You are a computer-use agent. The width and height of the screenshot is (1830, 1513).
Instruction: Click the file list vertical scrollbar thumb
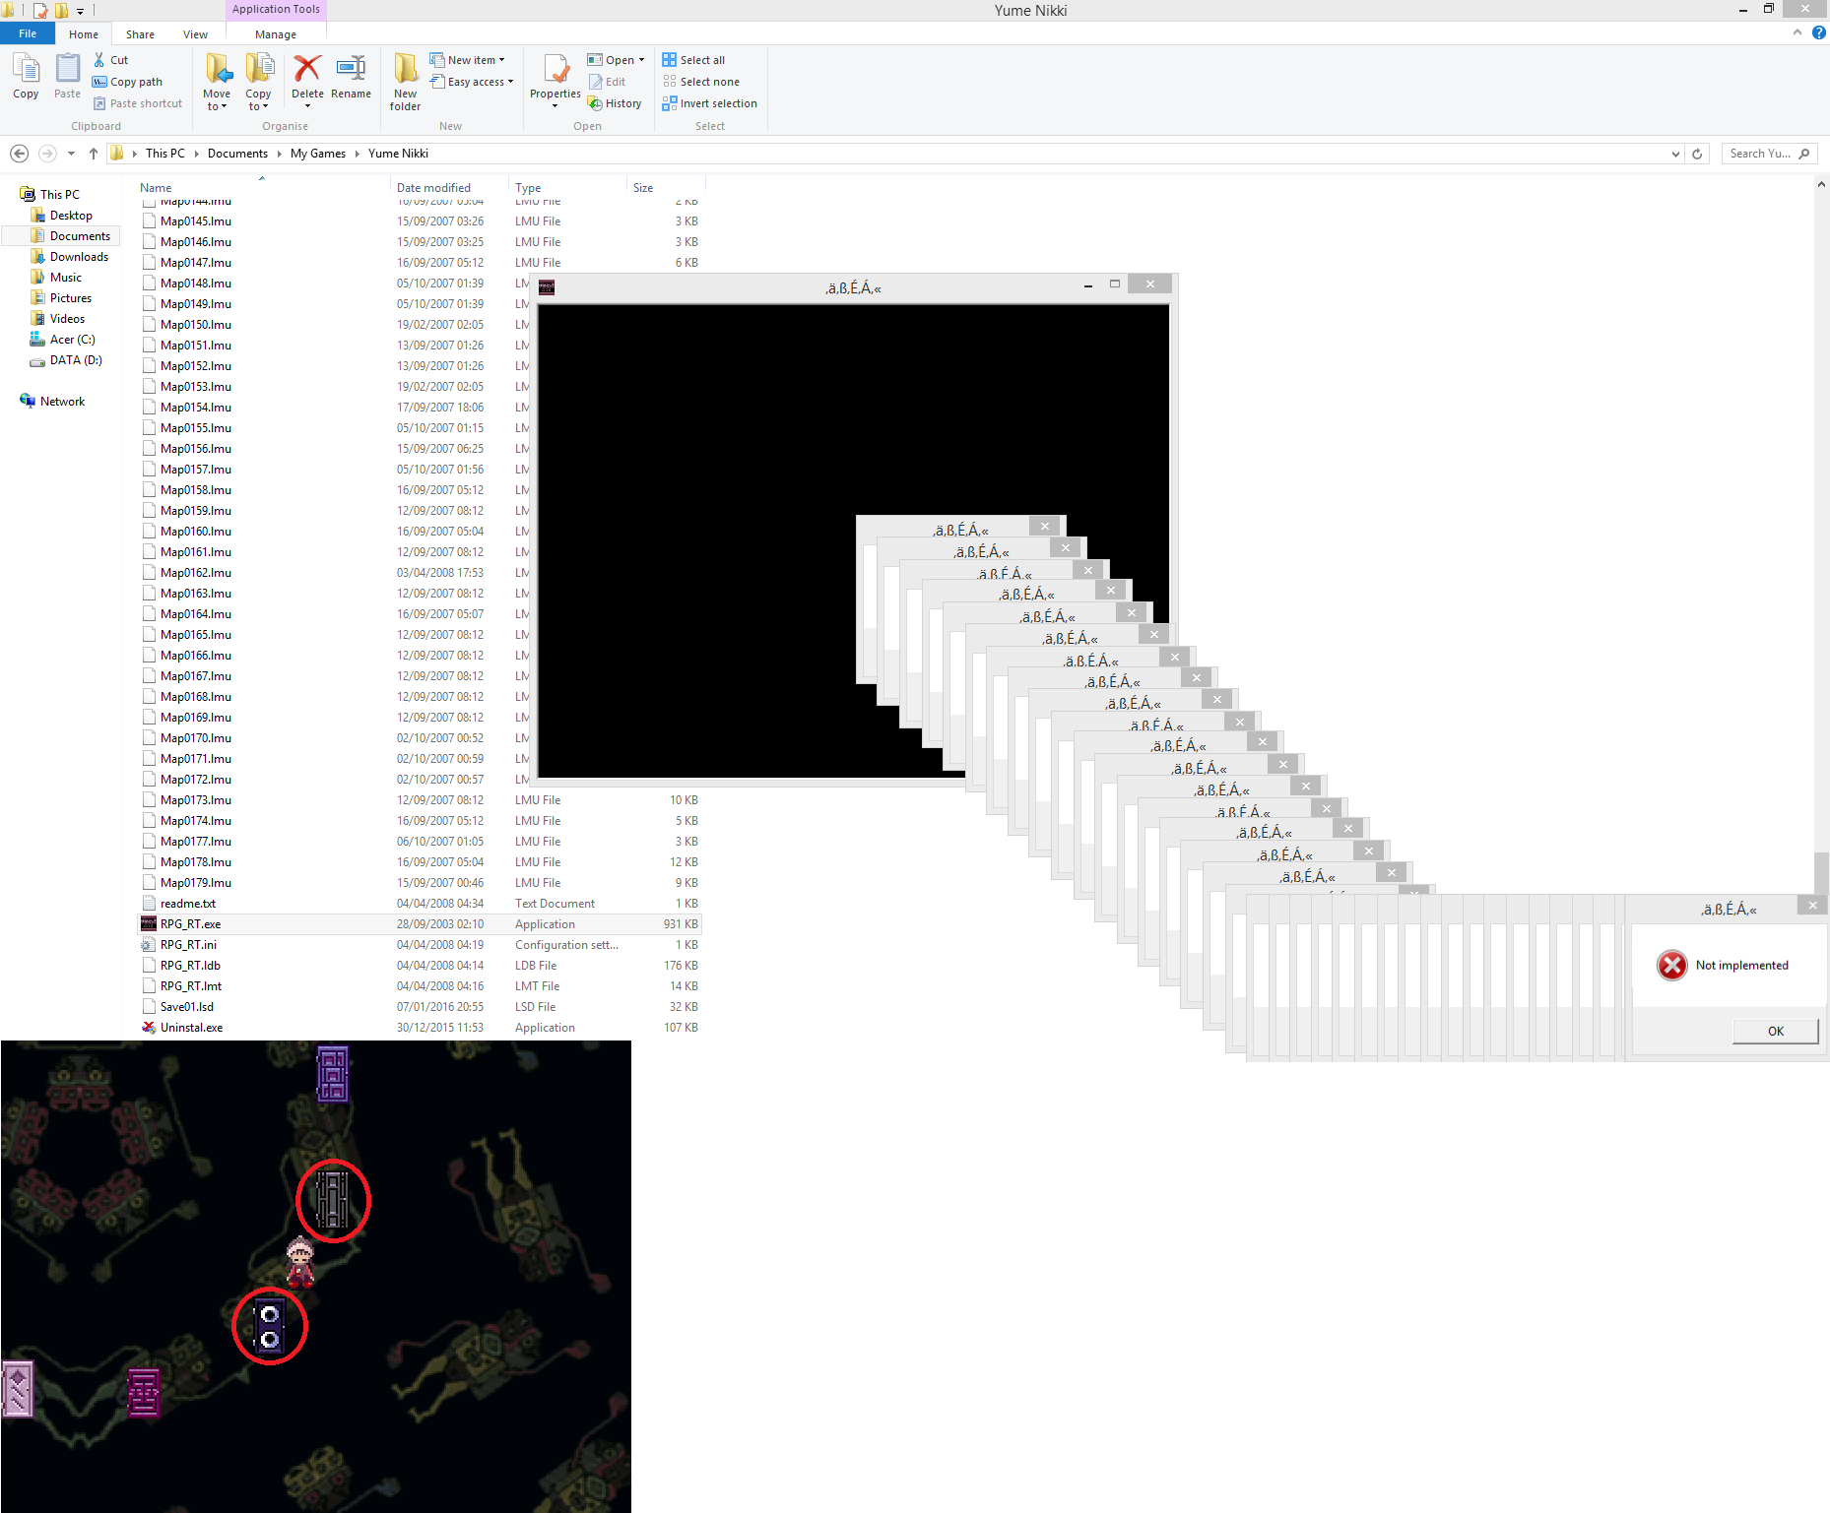[x=1821, y=872]
